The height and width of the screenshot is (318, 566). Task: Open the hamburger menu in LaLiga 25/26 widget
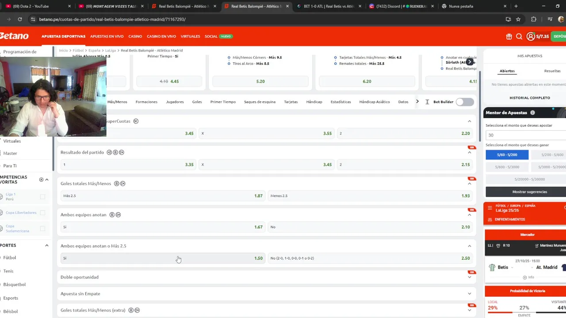point(490,208)
